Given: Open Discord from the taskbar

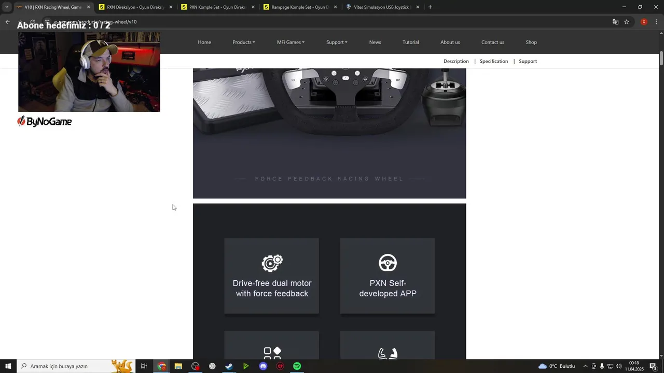Looking at the screenshot, I should coord(263,366).
